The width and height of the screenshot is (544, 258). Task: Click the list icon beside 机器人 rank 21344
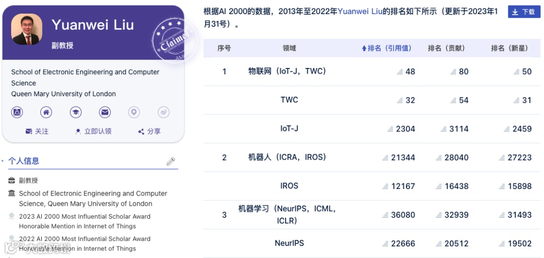pos(385,158)
